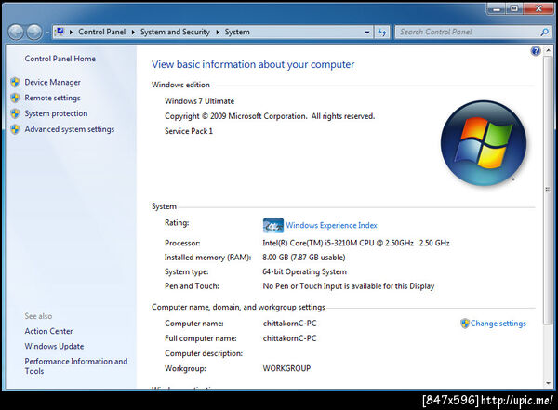Viewport: 558px width, 410px height.
Task: Click Change settings for computer name
Action: click(498, 324)
